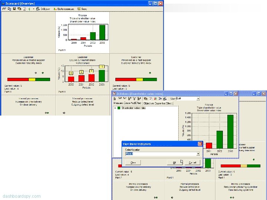Click third tree icon in Drilldown toolbar
The height and width of the screenshot is (200, 267).
point(125,99)
